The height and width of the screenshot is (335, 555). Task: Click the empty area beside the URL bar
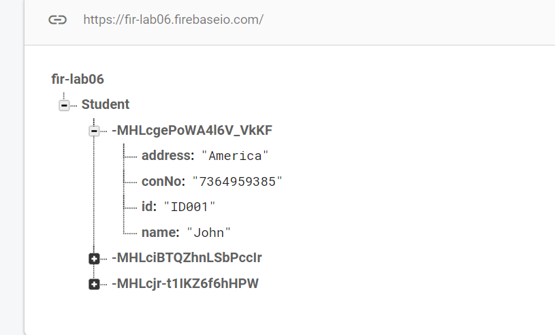click(407, 20)
